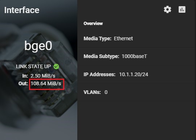Viewport: 196px width, 140px height.
Task: Select IP address 10.1.1.20/24
Action: pos(134,74)
